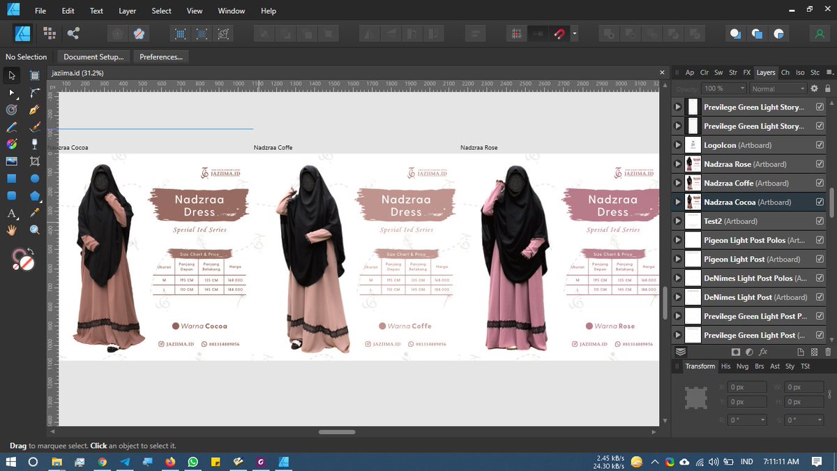Screen dimensions: 837x471
Task: Open the Select menu
Action: [x=161, y=11]
